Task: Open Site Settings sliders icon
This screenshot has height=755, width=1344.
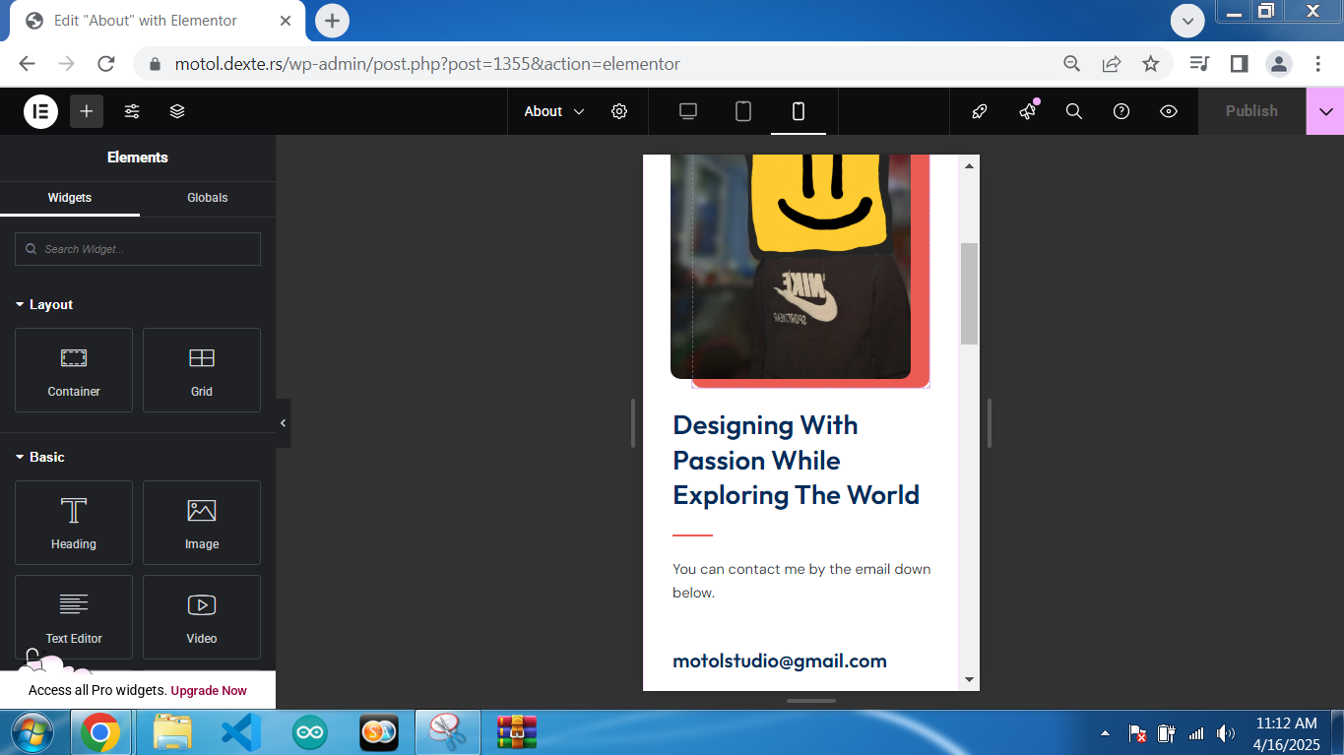Action: (x=132, y=111)
